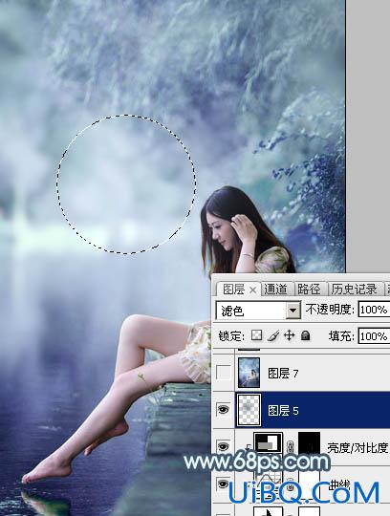Click the lock position move icon
This screenshot has width=390, height=516.
click(289, 335)
